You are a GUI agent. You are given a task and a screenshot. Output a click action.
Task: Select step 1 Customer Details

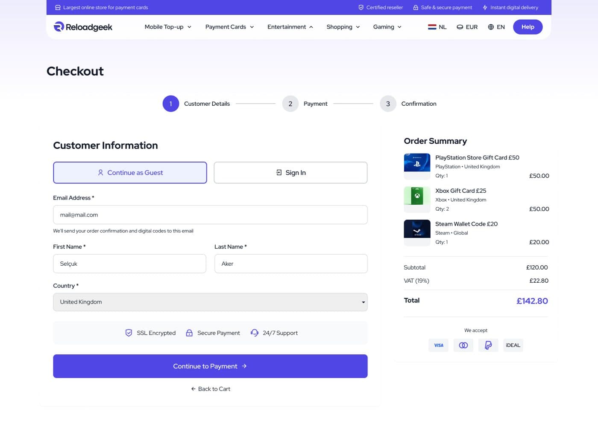point(196,104)
